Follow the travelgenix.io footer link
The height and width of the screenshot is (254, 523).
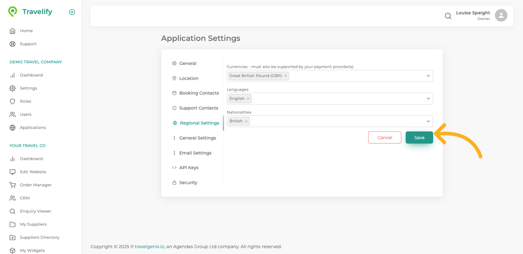pos(149,247)
